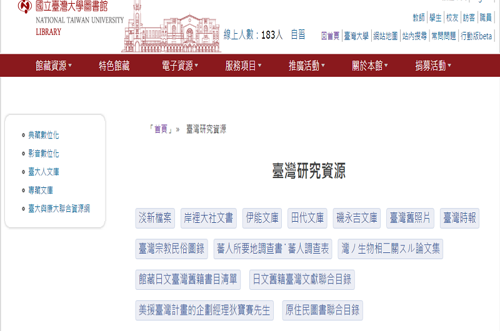Open 影音數位化 in the sidebar
The width and height of the screenshot is (500, 331).
pos(44,154)
